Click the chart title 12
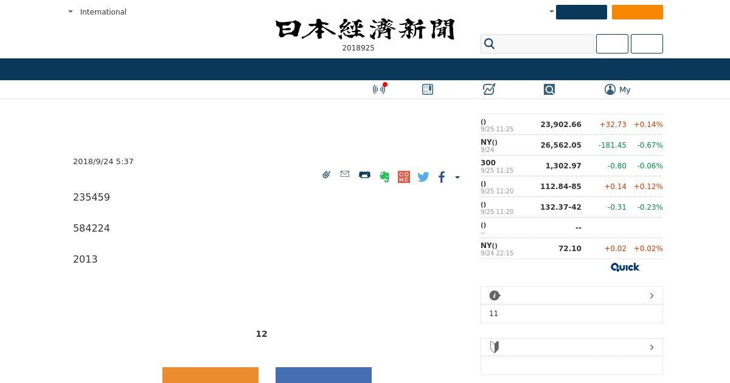Viewport: 730px width, 383px height. (262, 334)
